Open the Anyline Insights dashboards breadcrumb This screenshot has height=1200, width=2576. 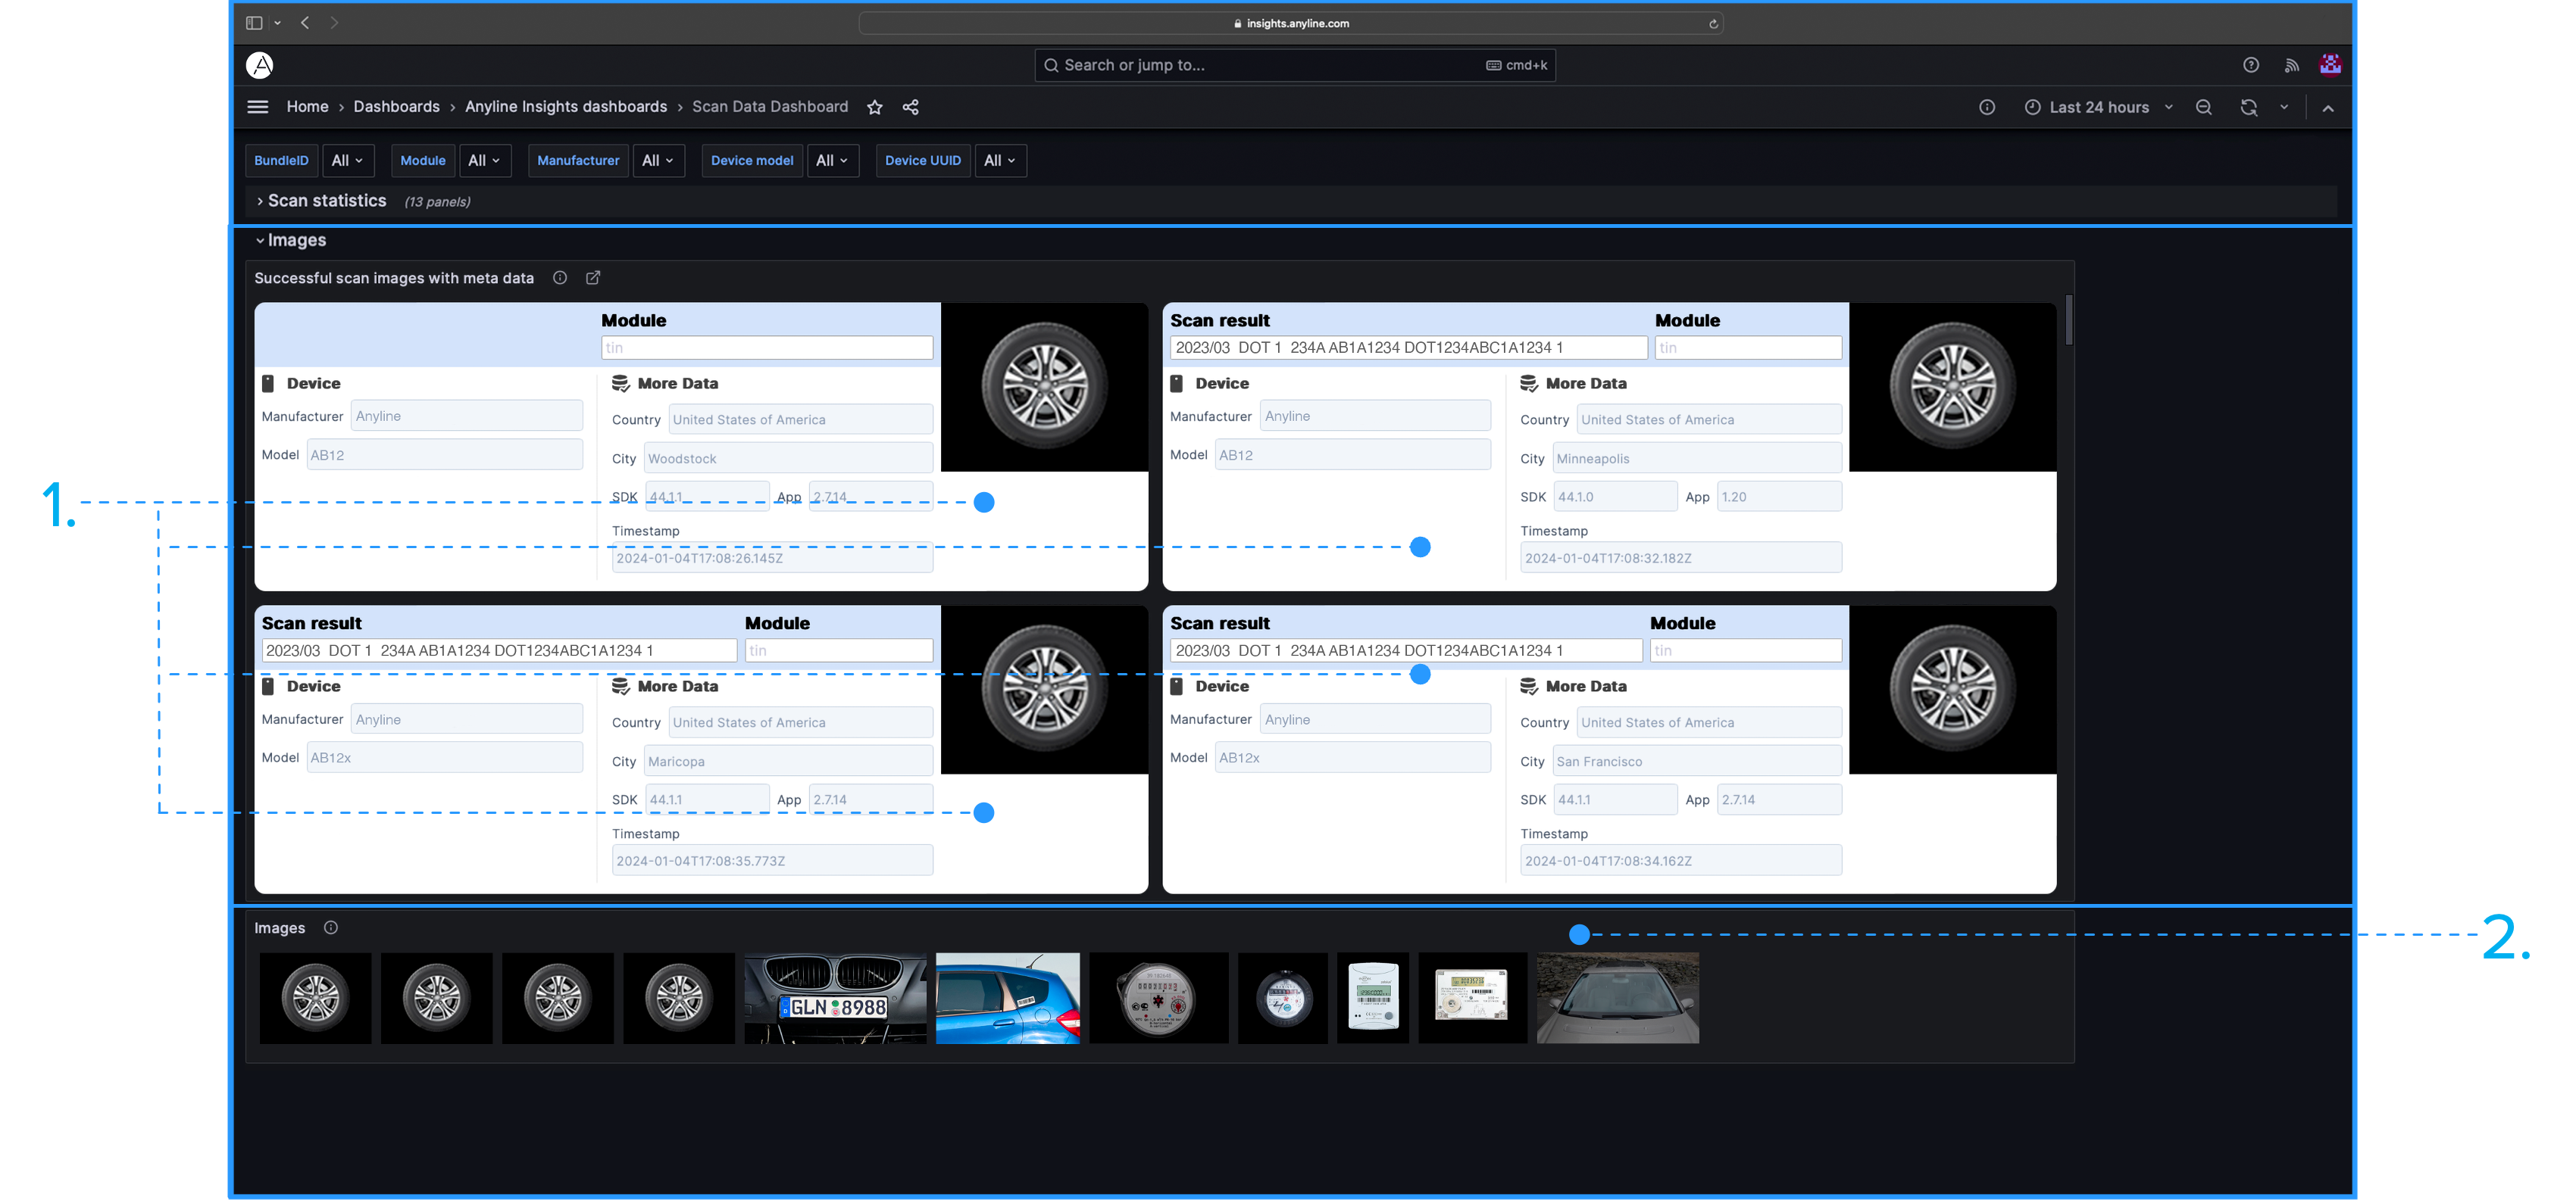[566, 107]
